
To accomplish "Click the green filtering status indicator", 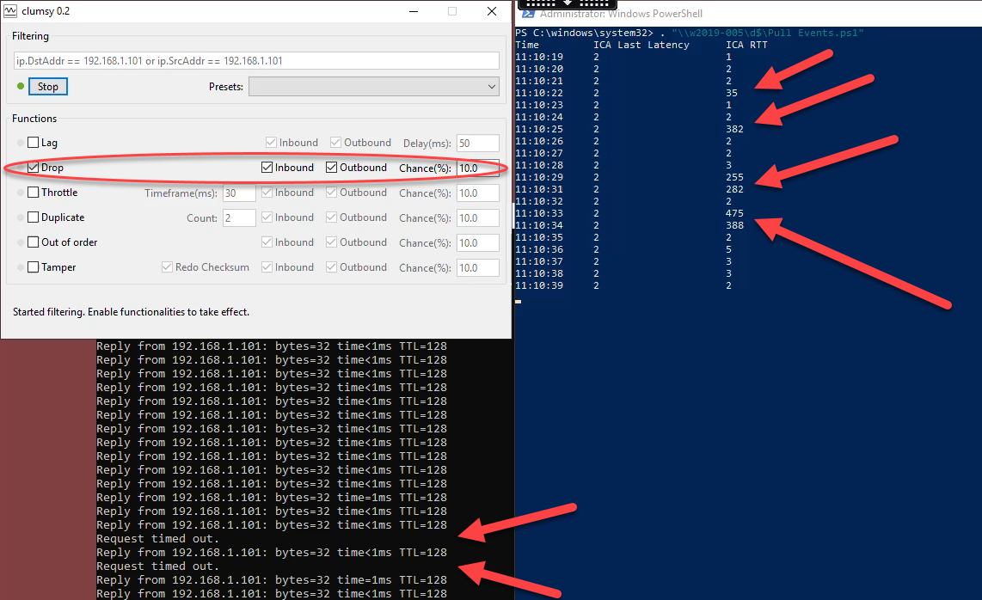I will point(21,86).
